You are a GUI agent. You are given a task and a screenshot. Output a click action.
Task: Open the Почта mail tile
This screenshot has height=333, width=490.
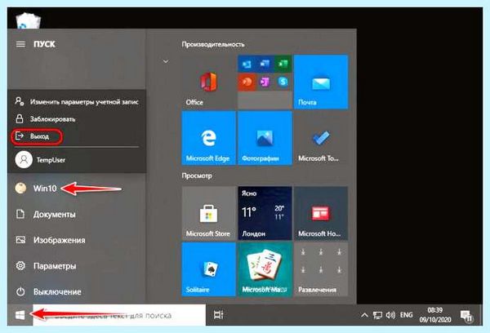[x=321, y=82]
